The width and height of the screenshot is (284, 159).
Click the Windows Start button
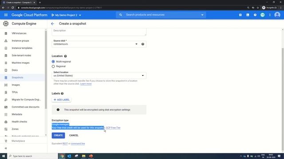(4, 156)
